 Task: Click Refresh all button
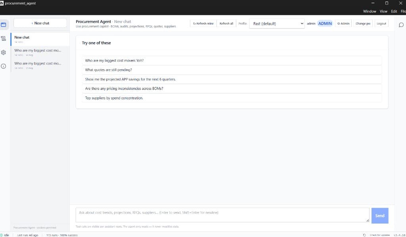click(226, 23)
